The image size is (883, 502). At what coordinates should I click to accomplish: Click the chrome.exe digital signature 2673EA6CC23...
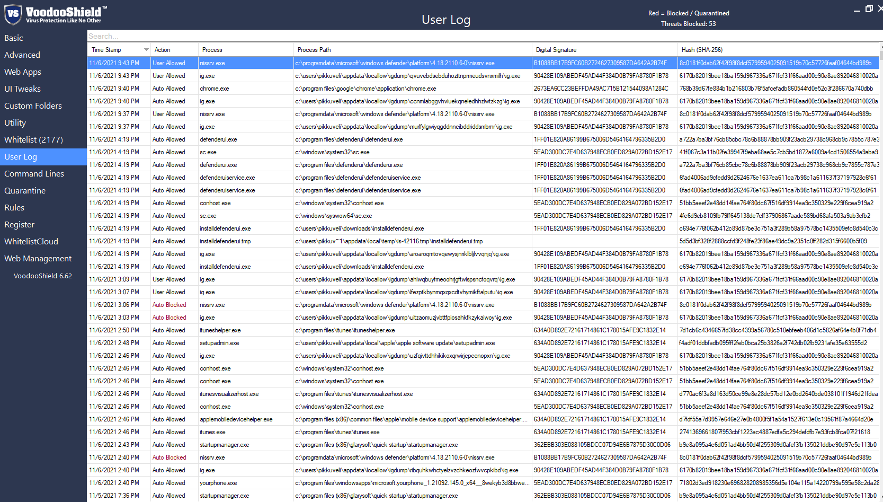[x=601, y=89]
